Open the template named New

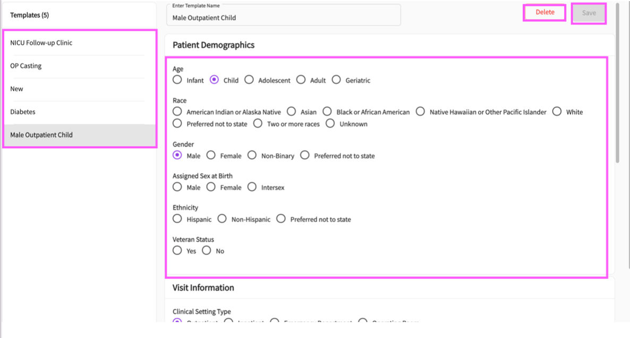click(x=17, y=89)
